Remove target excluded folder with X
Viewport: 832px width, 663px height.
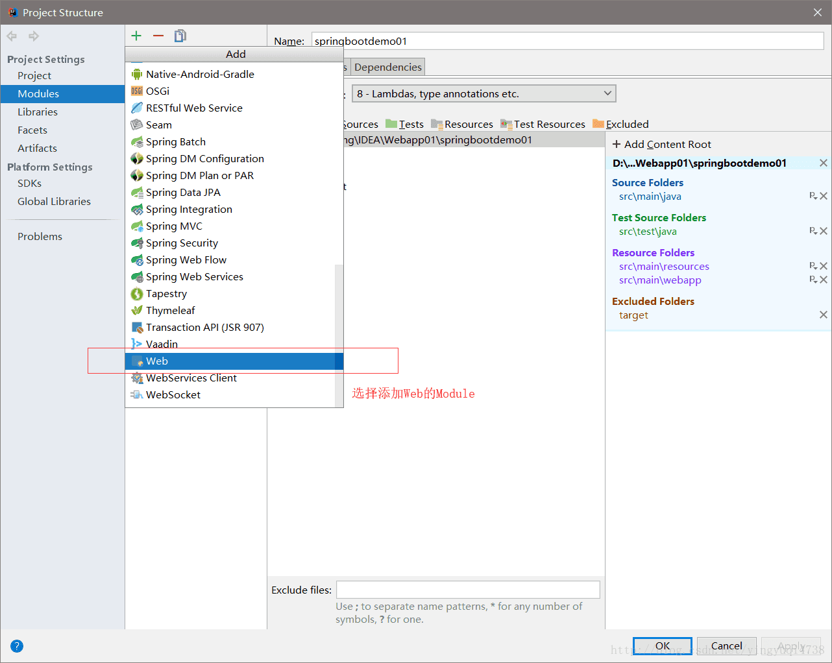pos(824,315)
